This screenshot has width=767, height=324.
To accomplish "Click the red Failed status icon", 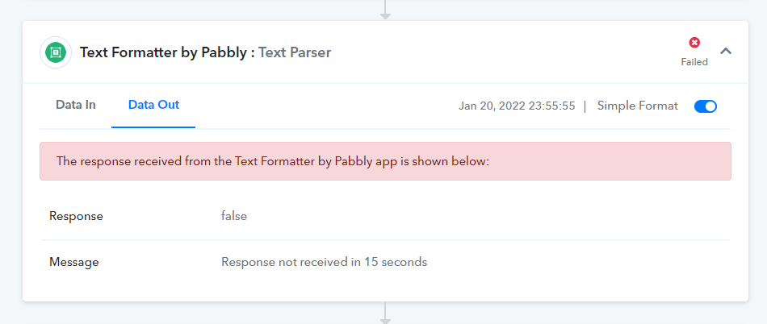I will (x=694, y=43).
